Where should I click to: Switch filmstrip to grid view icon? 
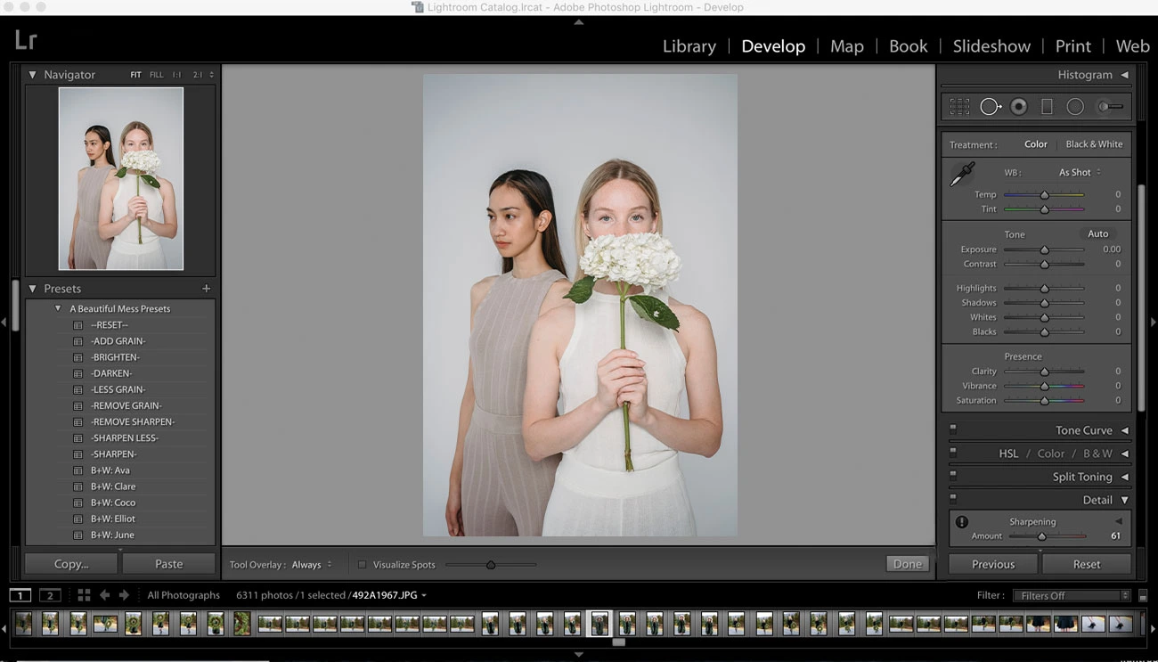84,595
